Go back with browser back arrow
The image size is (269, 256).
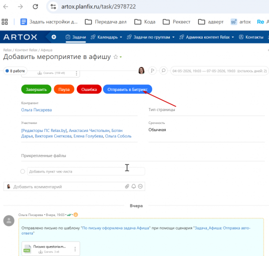point(6,6)
